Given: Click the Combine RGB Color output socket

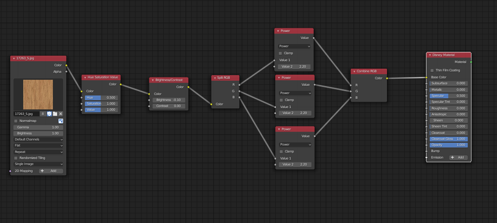Looking at the screenshot, I should [387, 78].
